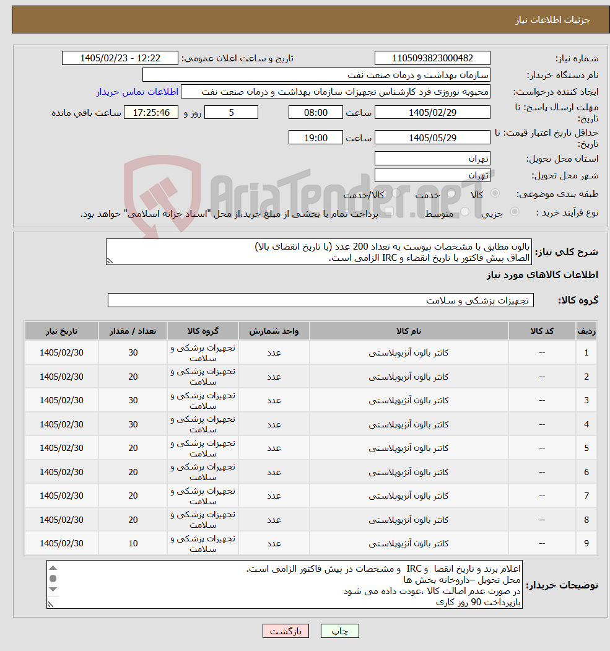This screenshot has height=651, width=610.
Task: Click the نام کالا column header
Action: pyautogui.click(x=409, y=331)
